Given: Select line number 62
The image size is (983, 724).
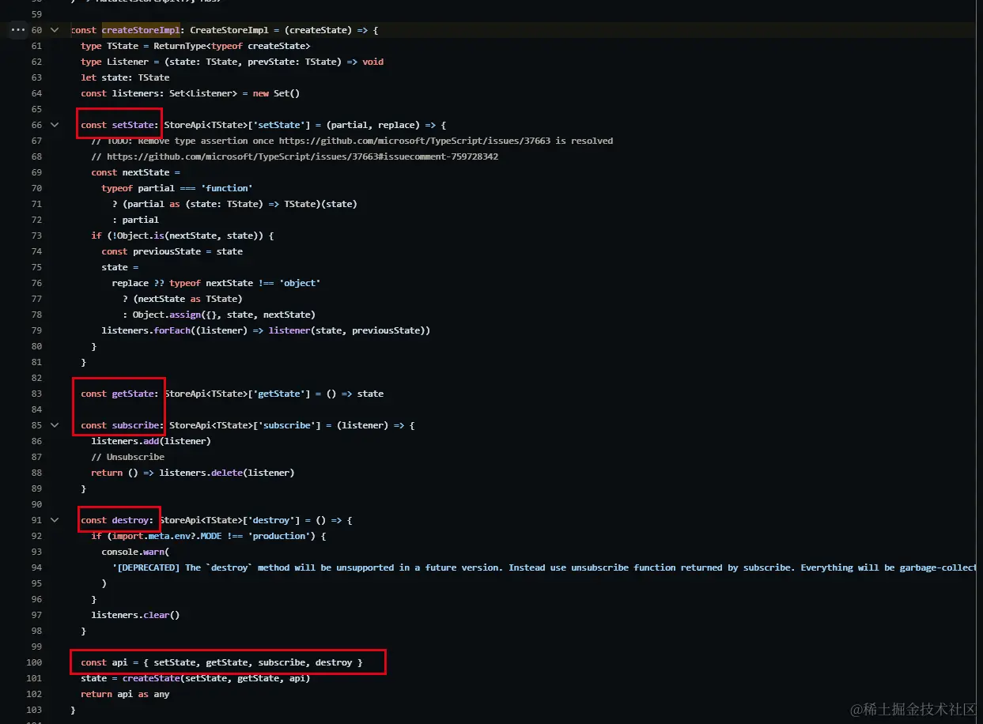Looking at the screenshot, I should 37,62.
